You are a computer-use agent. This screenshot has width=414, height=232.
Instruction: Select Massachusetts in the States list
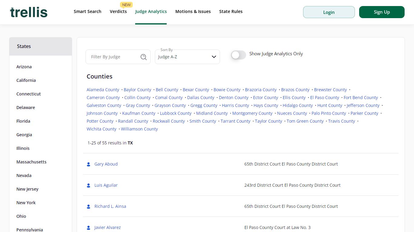(x=32, y=162)
